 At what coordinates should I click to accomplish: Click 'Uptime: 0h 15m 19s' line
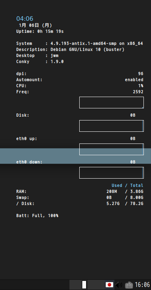click(40, 31)
